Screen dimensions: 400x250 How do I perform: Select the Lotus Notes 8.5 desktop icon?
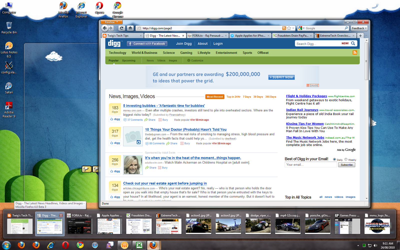9,50
